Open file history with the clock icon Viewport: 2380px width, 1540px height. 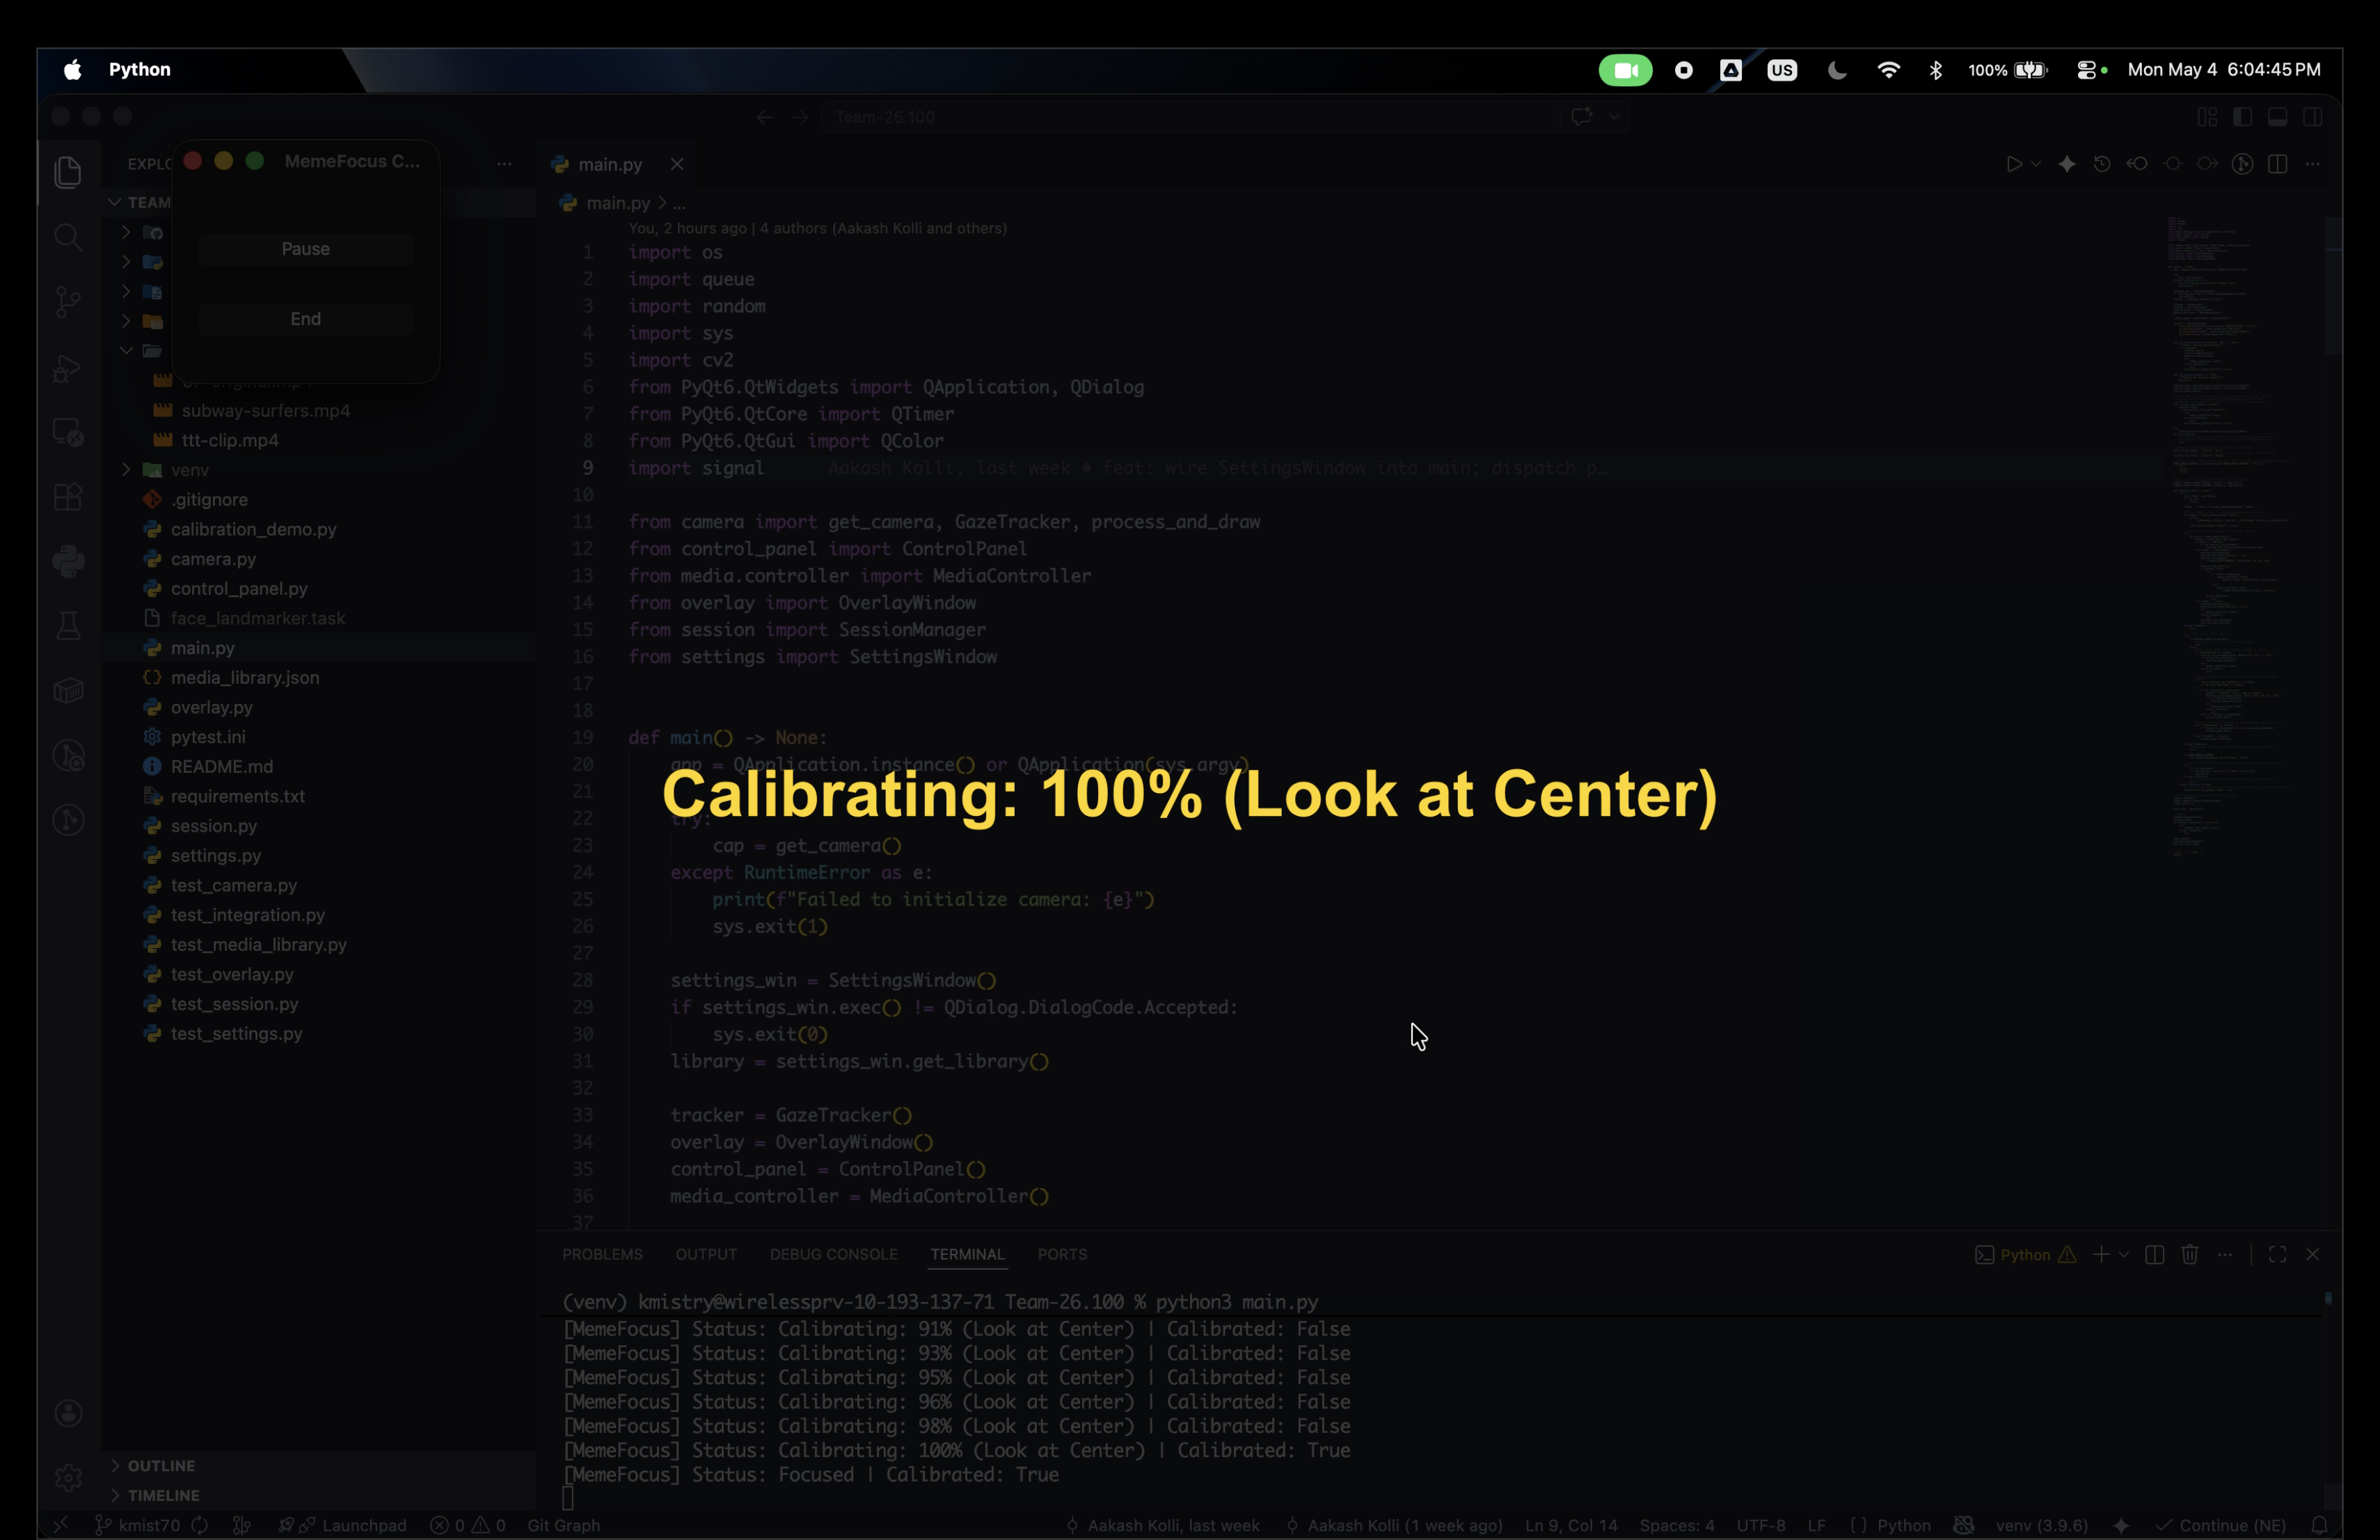[x=2102, y=164]
